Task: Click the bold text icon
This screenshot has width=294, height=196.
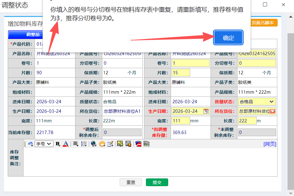Action: click(58, 144)
